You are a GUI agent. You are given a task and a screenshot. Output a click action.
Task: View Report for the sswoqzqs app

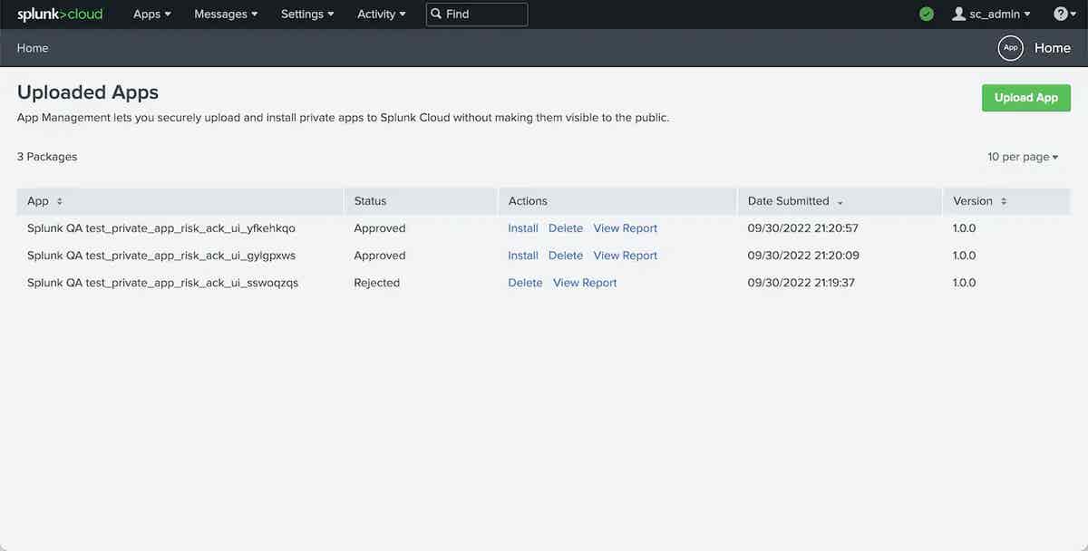(585, 283)
